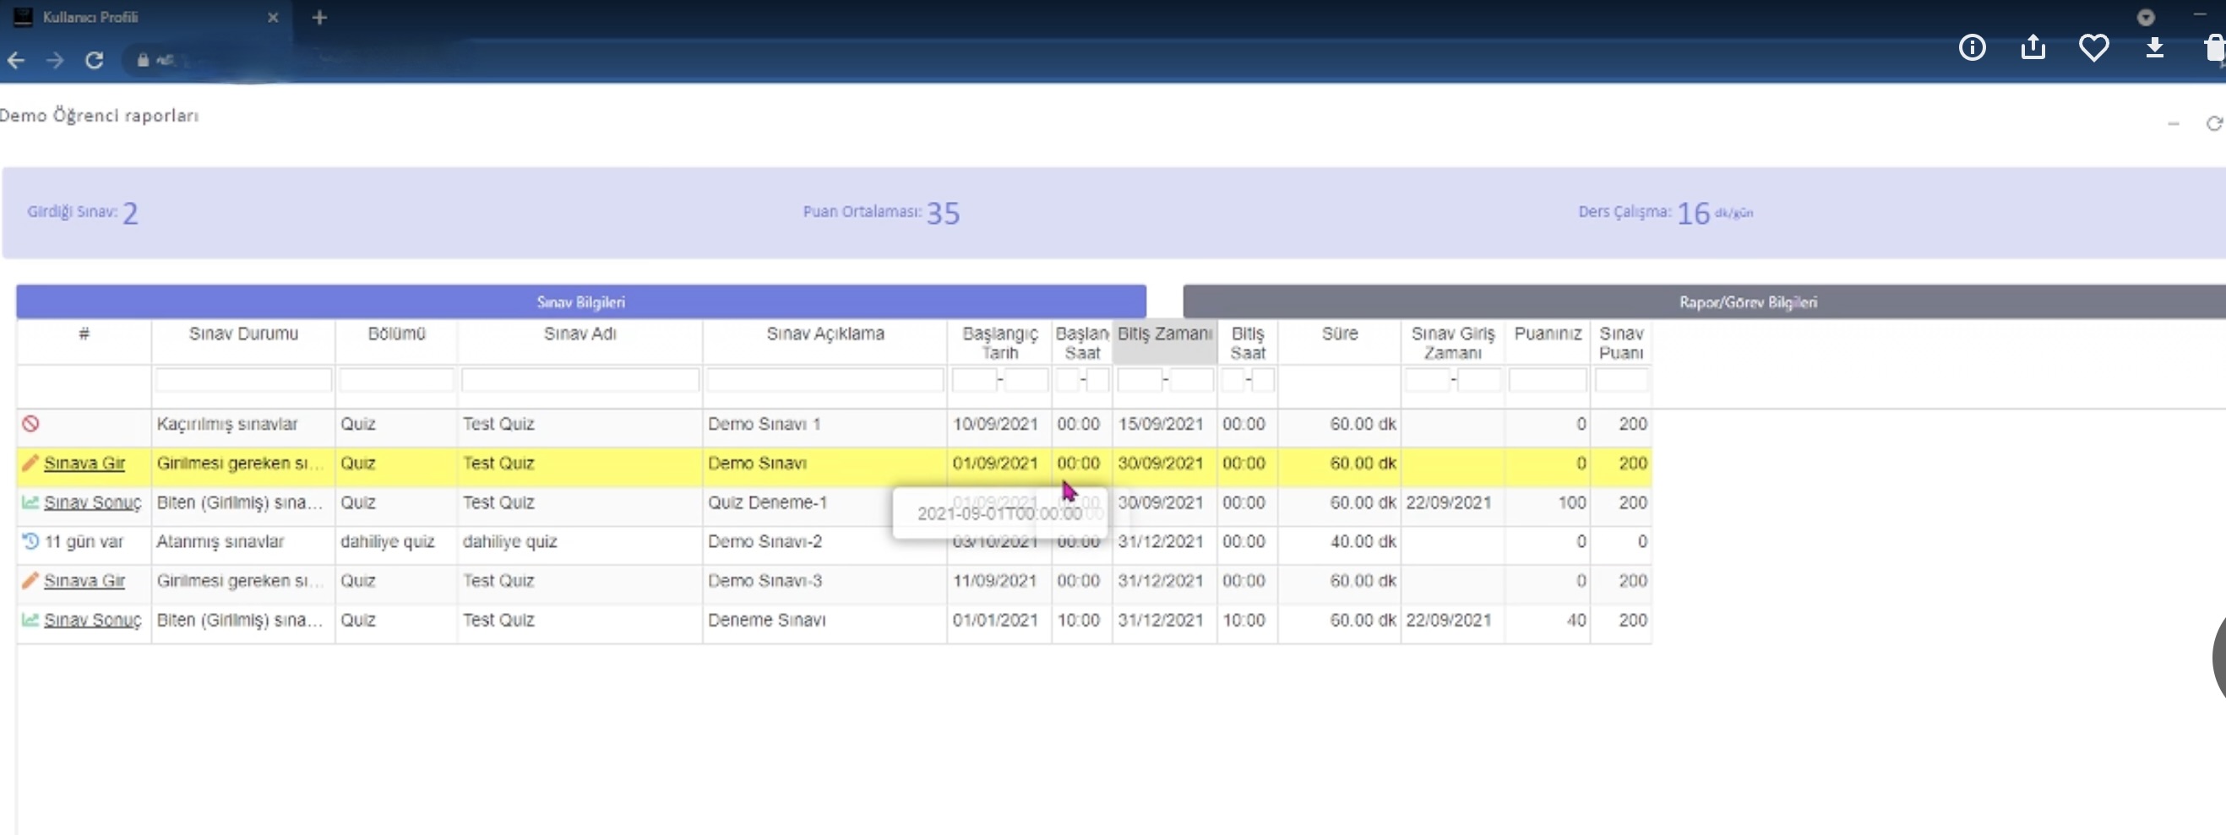
Task: Collapse the Demo Öğrenci raporları panel
Action: tap(2174, 124)
